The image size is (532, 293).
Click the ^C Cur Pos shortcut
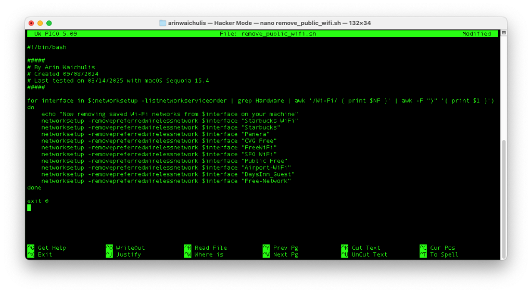pos(439,248)
